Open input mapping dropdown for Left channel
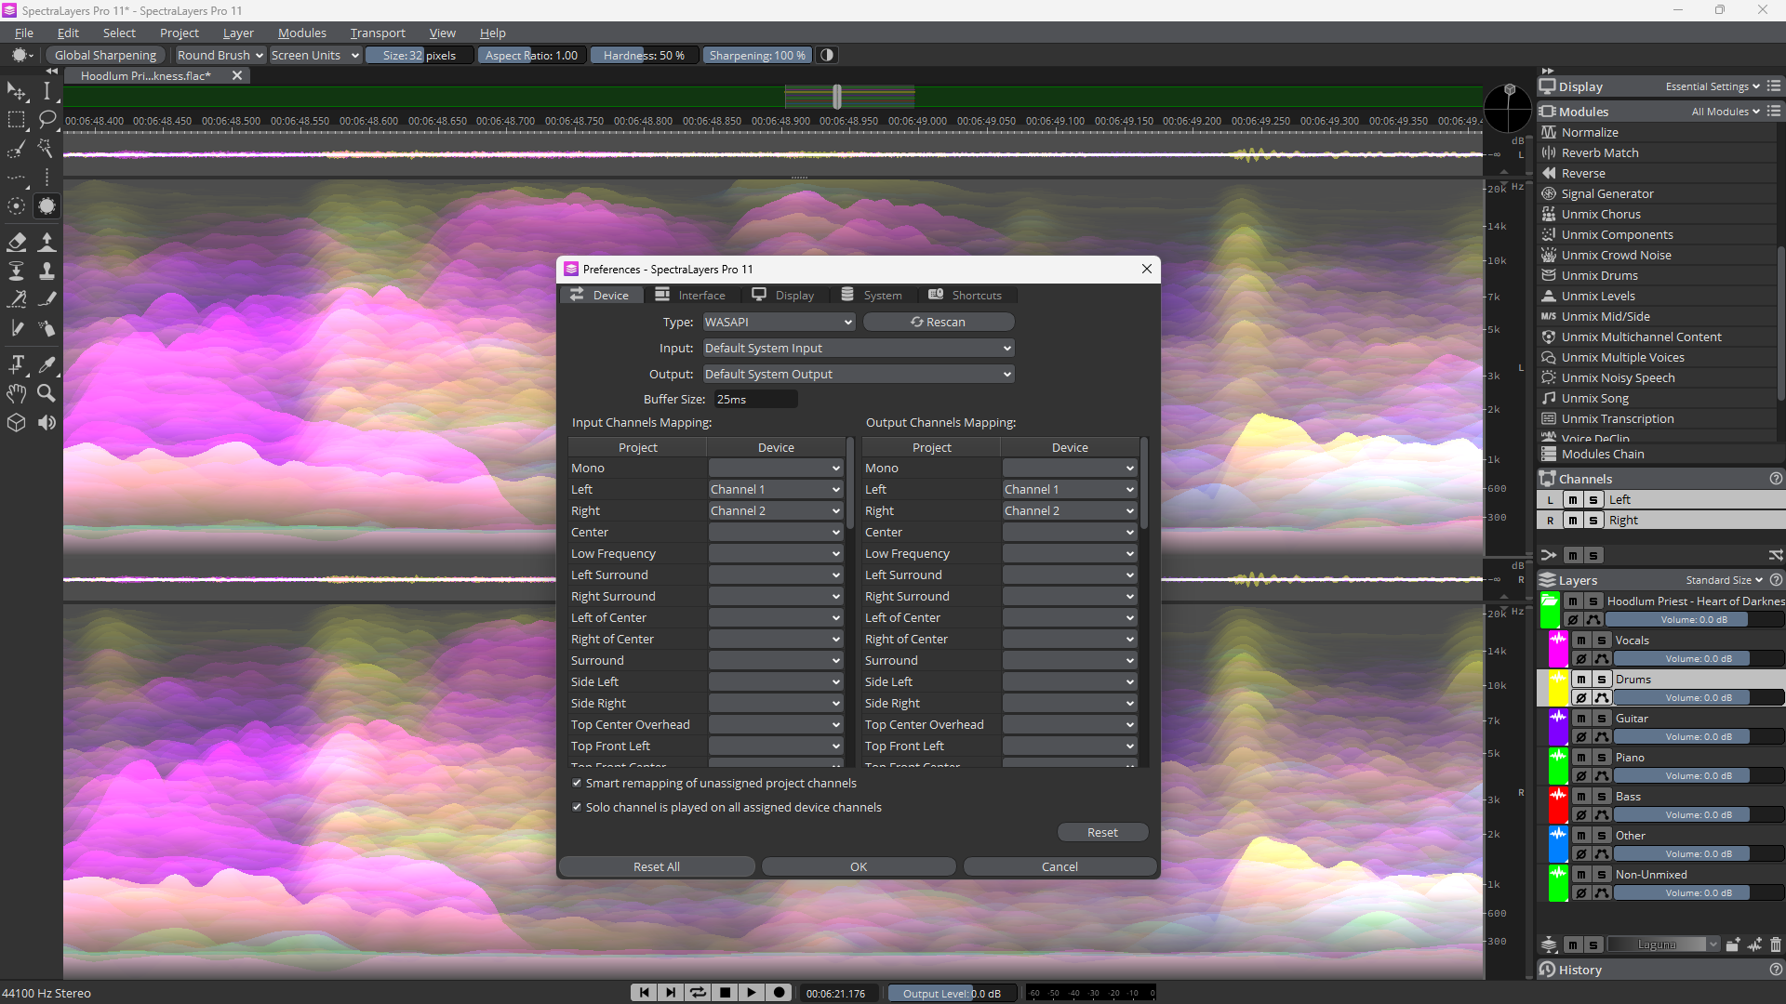Screen dimensions: 1786x1004 click(776, 489)
